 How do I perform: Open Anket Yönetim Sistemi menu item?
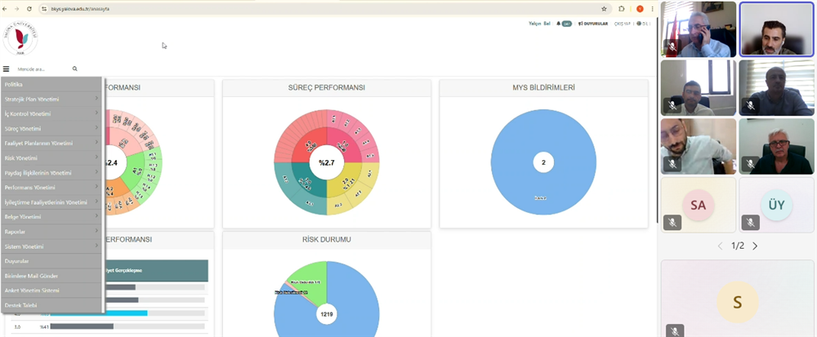[33, 290]
